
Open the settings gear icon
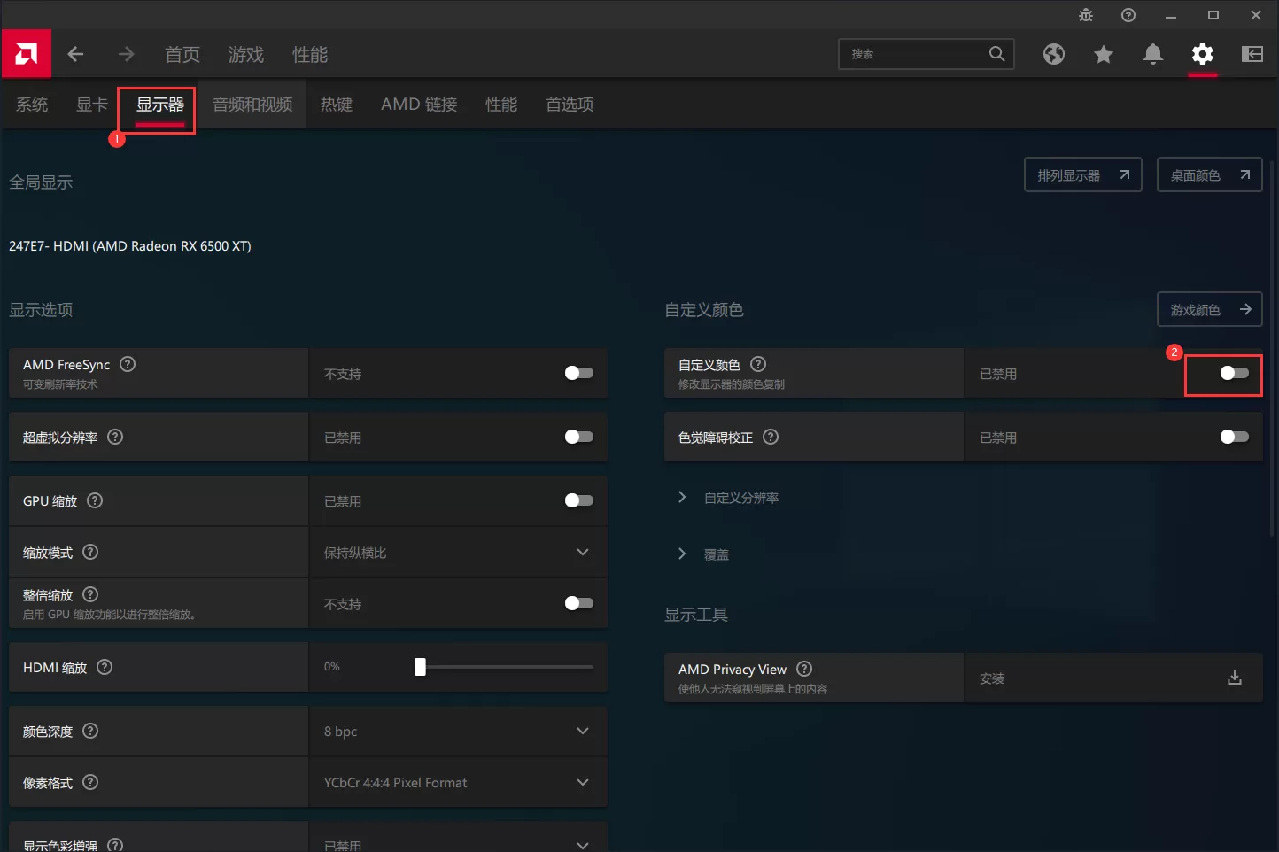click(x=1202, y=54)
